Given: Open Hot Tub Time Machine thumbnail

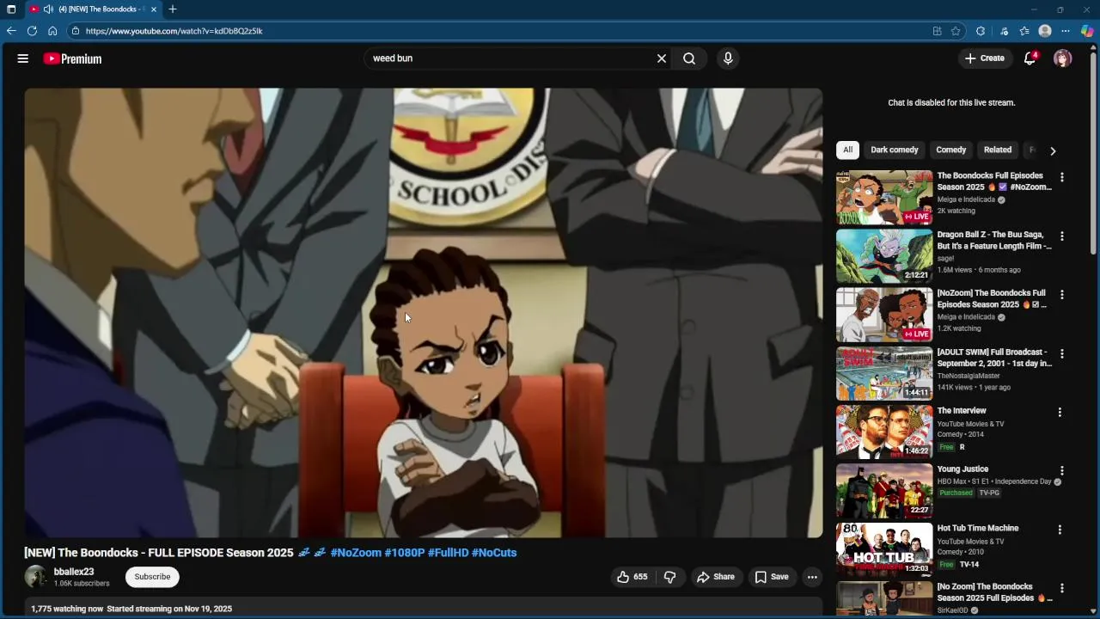Looking at the screenshot, I should pos(884,549).
